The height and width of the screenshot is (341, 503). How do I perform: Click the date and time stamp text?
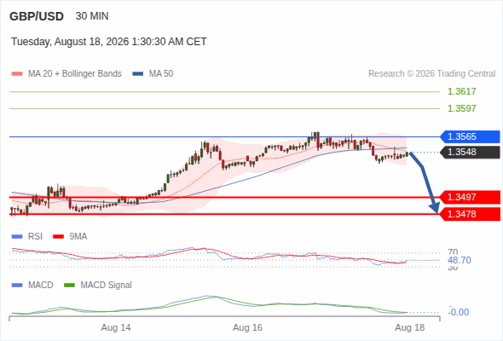(109, 42)
